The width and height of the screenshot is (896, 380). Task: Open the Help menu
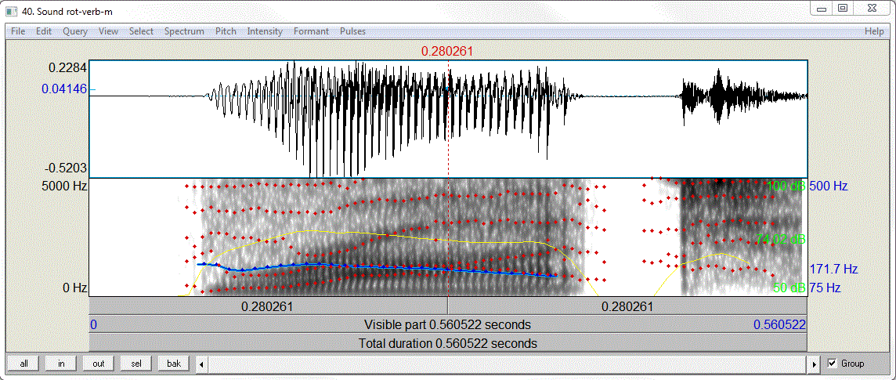point(874,31)
